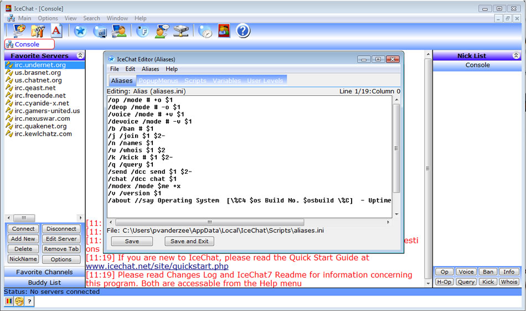Click the server list horizontal scrollbar thumb
This screenshot has width=526, height=311.
(24, 218)
